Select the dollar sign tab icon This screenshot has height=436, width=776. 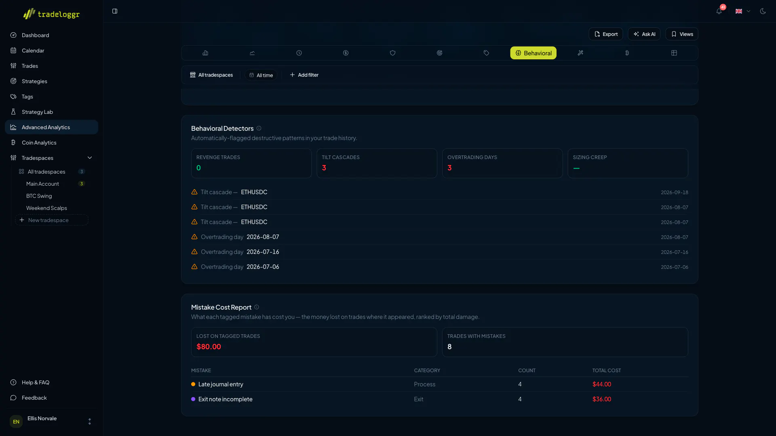pos(346,53)
